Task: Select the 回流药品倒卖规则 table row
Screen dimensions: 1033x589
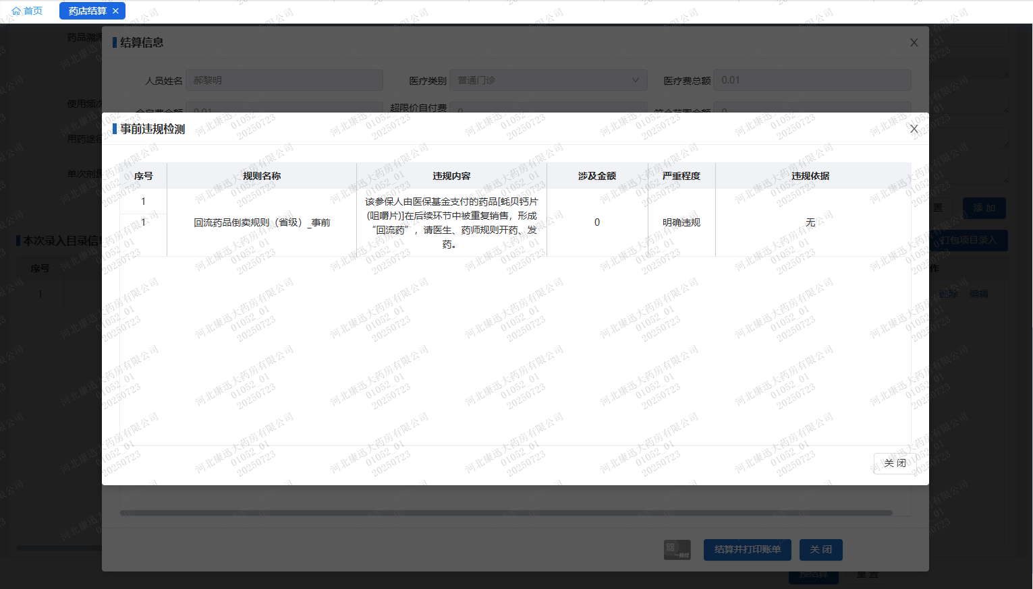Action: coord(262,222)
